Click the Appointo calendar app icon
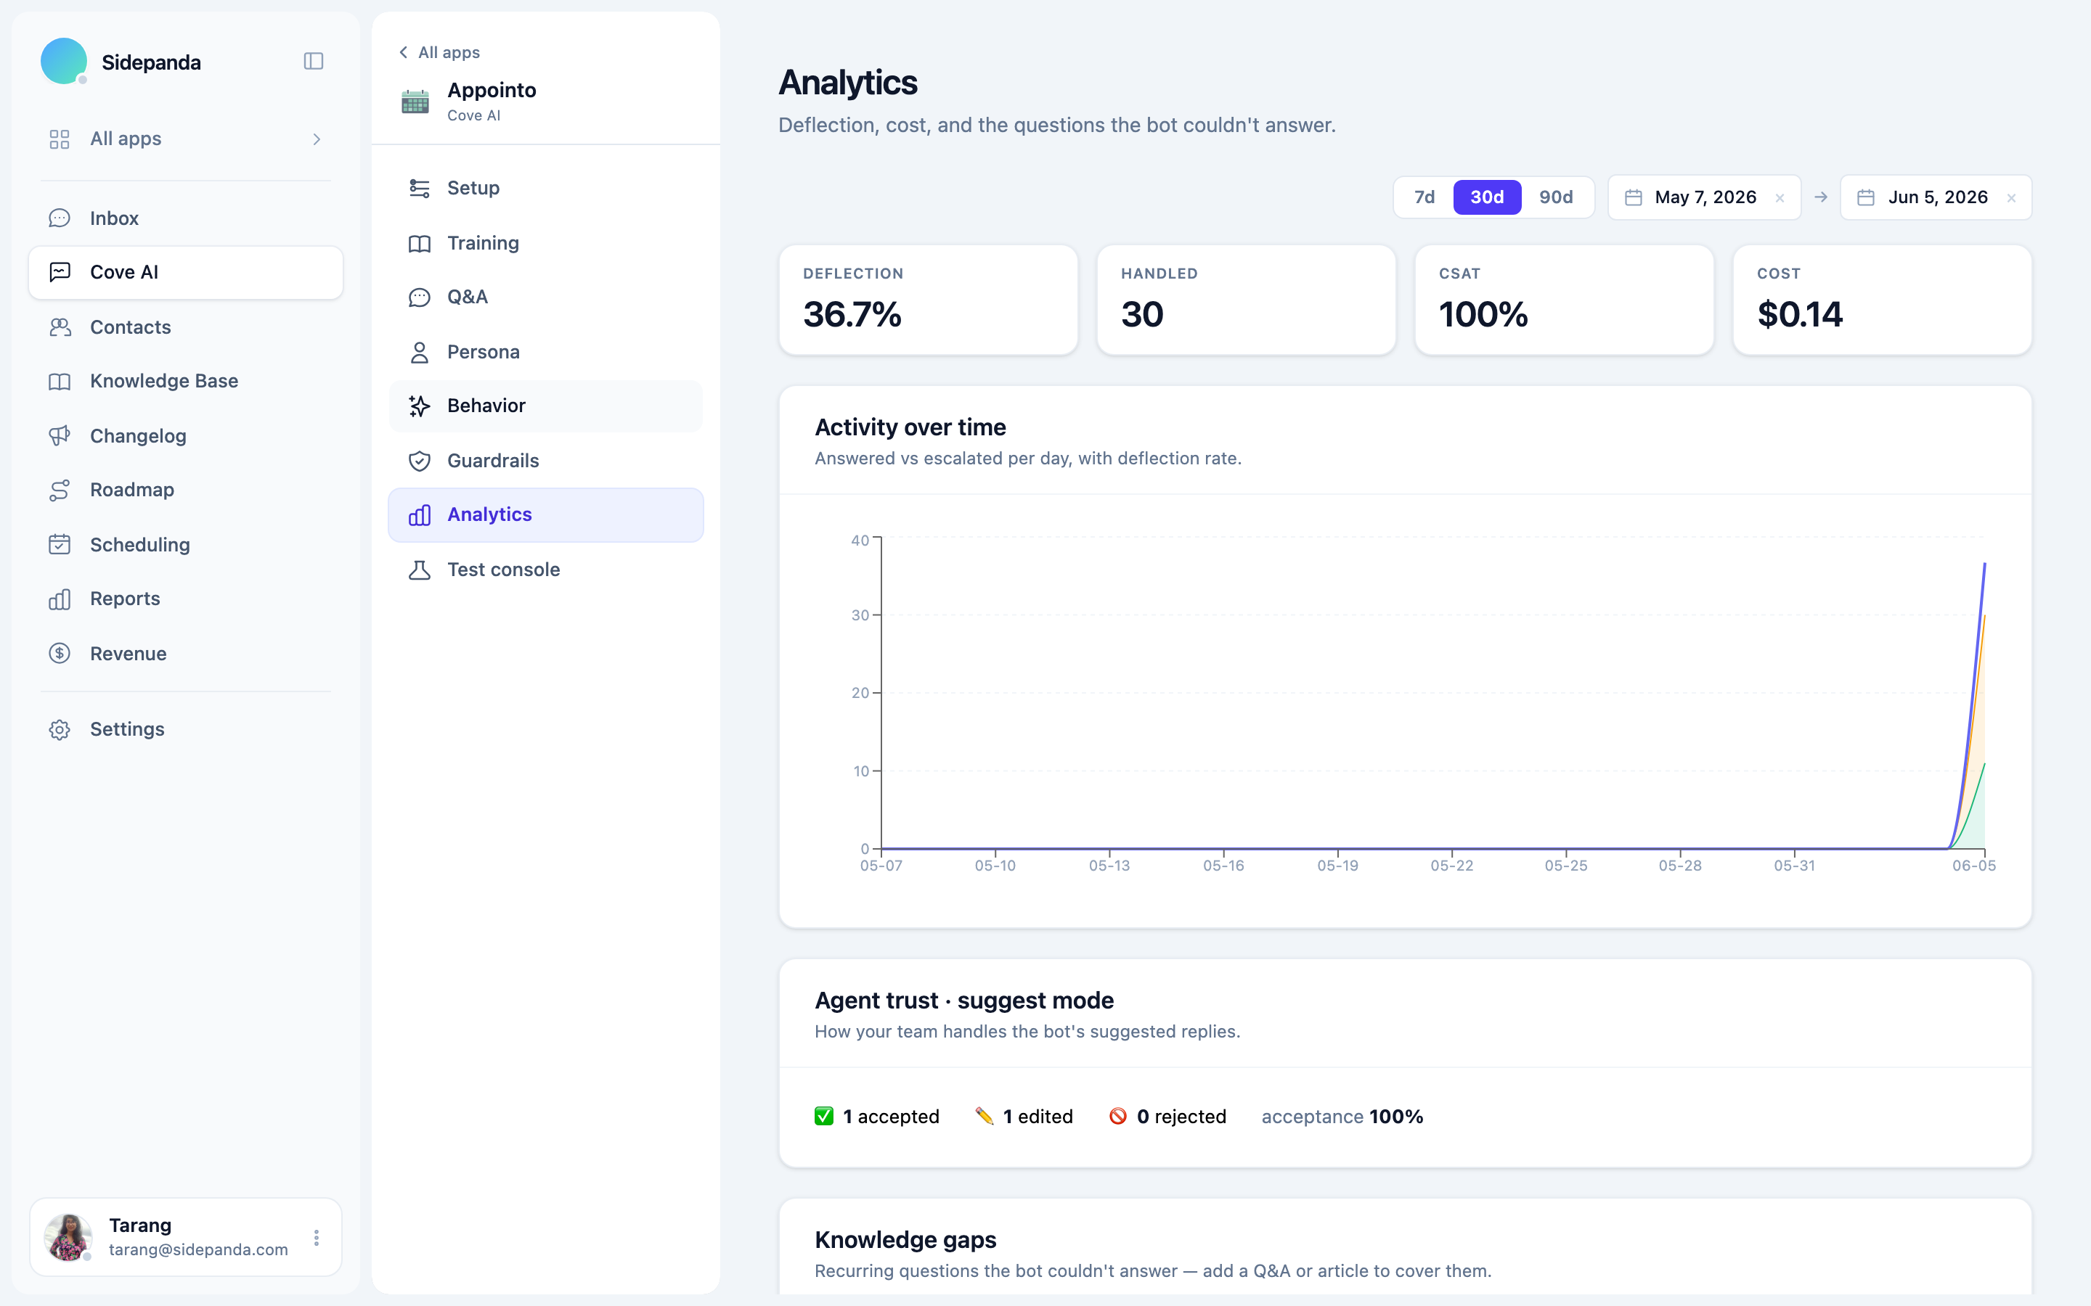The width and height of the screenshot is (2091, 1306). pos(415,102)
